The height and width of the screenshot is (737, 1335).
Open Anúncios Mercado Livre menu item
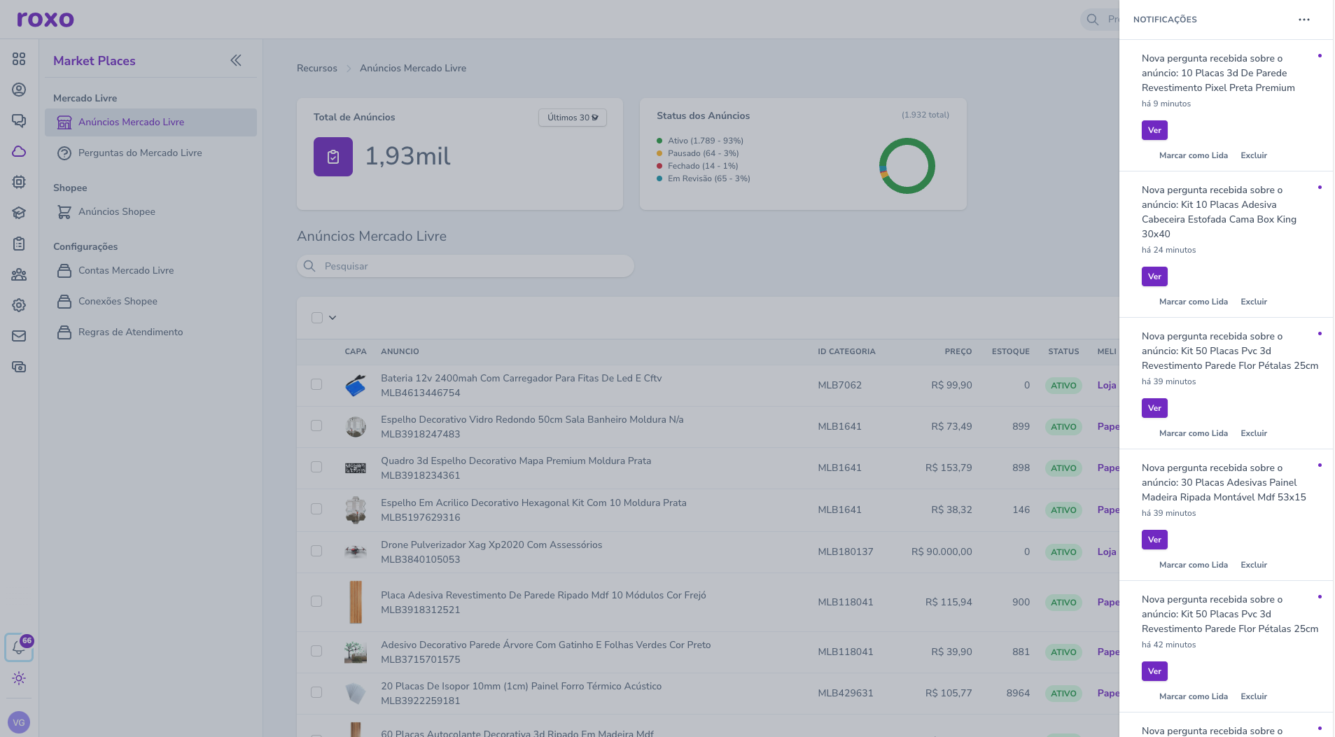point(151,122)
